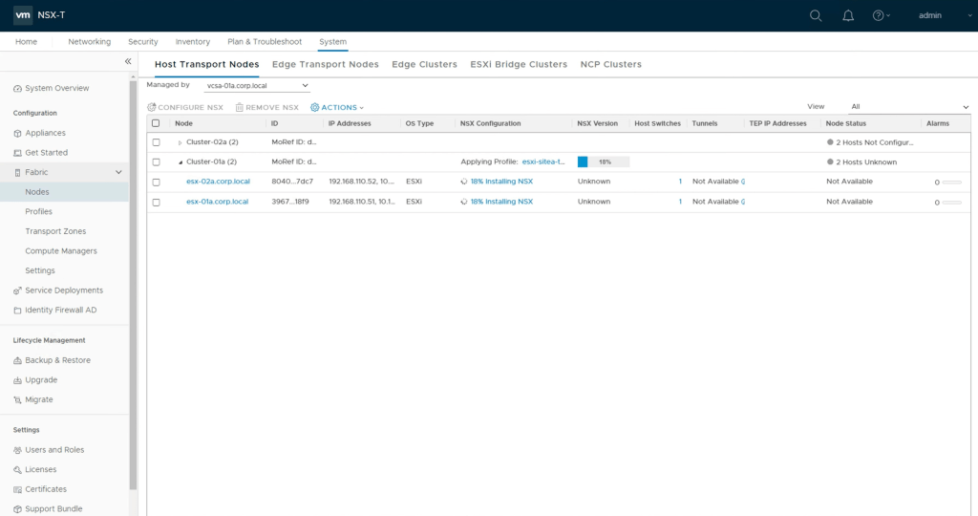Click the esxi-sitea profile link

(542, 162)
